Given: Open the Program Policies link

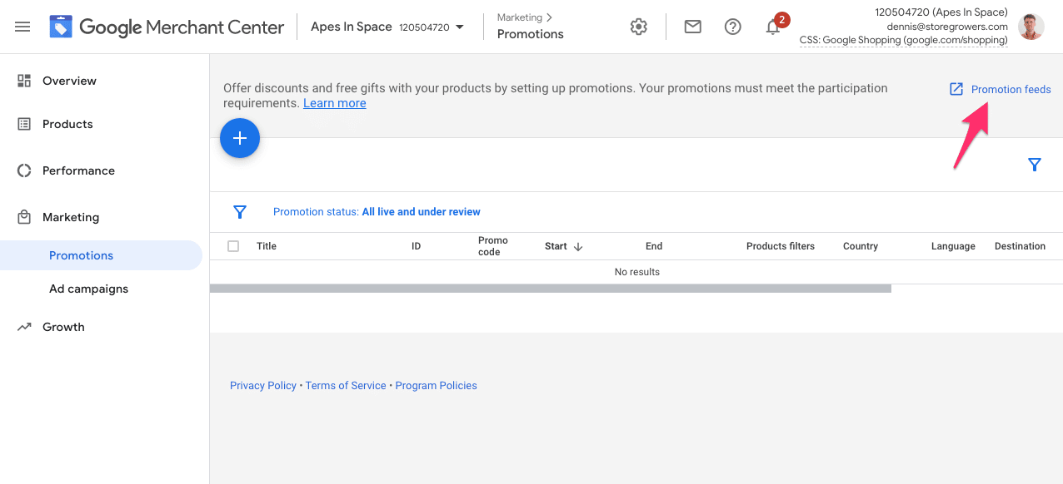Looking at the screenshot, I should coord(437,386).
